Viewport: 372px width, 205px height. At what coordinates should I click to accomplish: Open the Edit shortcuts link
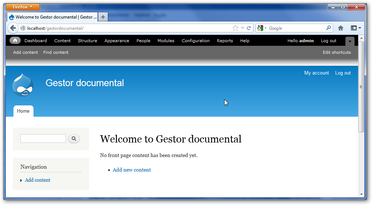(x=337, y=52)
